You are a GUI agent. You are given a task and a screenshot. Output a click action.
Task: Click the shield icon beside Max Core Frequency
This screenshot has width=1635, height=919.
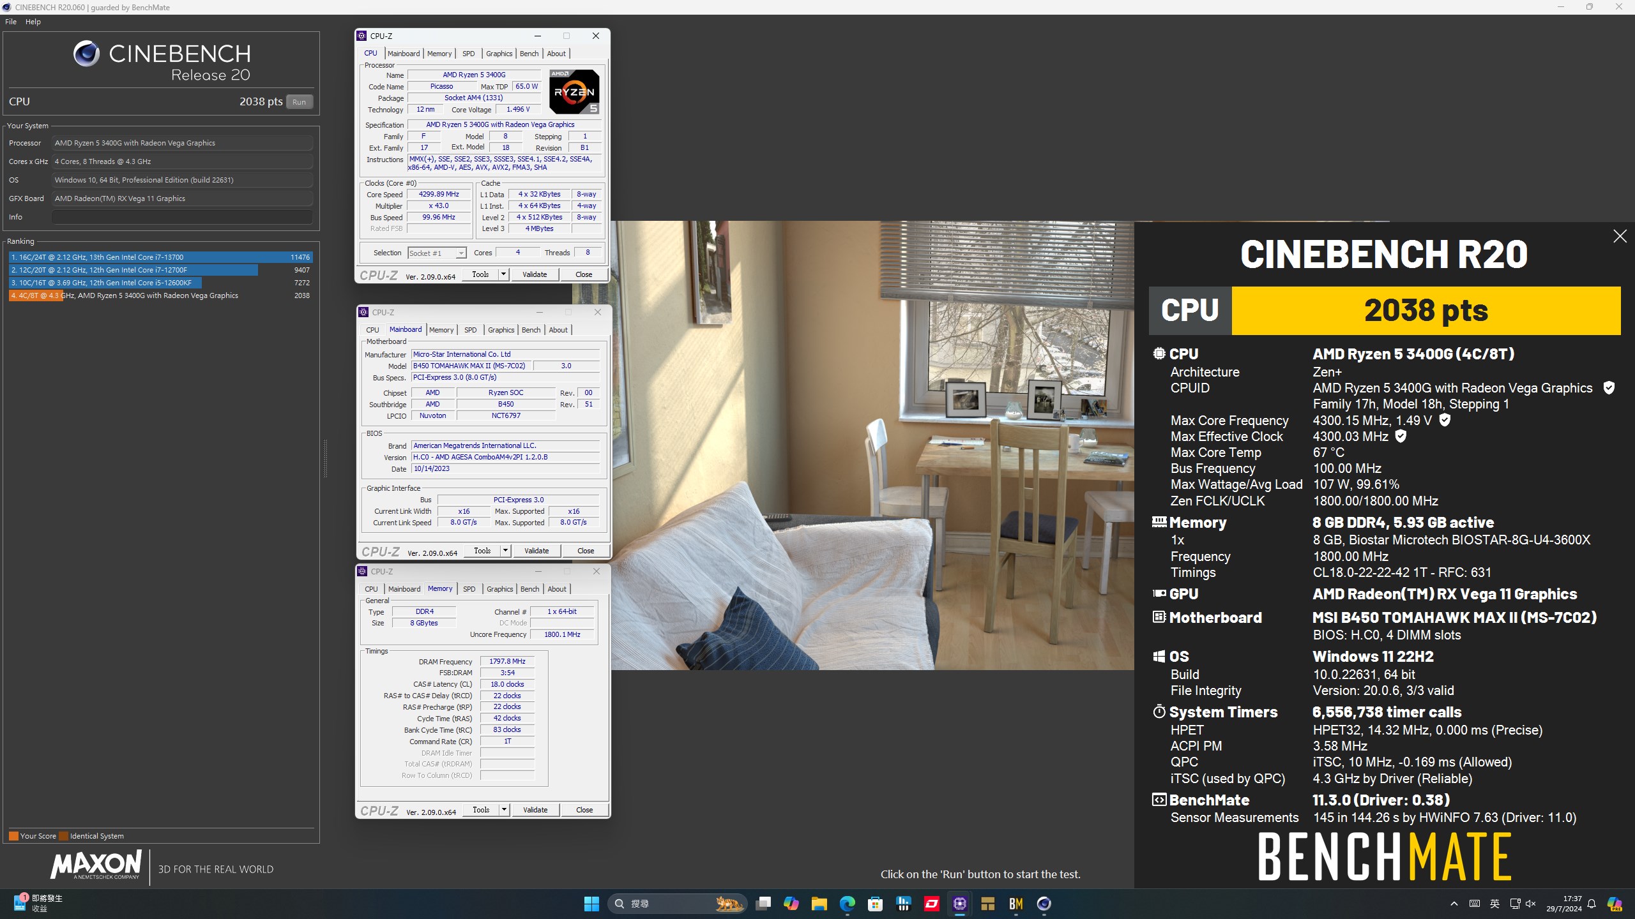coord(1445,420)
